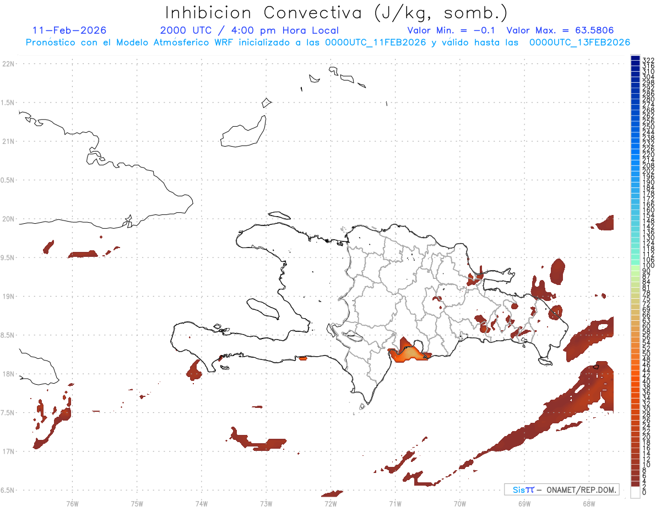The image size is (661, 511).
Task: Click the '75W' longitude label
Action: coord(137,503)
